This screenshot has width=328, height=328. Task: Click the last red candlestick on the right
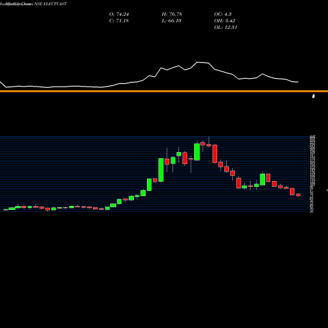[298, 195]
